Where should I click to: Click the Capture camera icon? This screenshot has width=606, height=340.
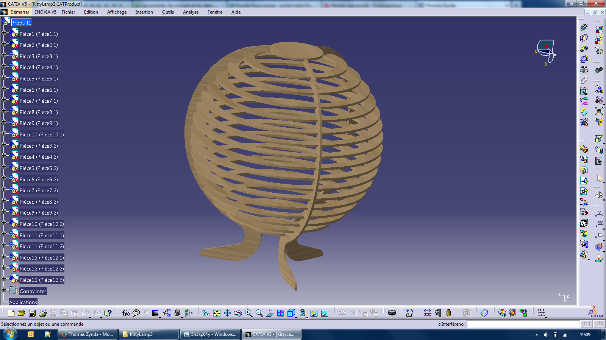pyautogui.click(x=392, y=313)
